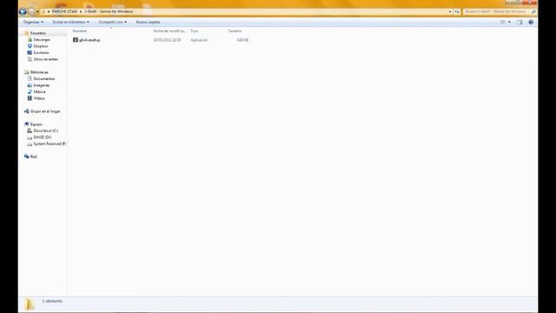Sort by the Tipo column header
The width and height of the screenshot is (556, 313).
195,31
